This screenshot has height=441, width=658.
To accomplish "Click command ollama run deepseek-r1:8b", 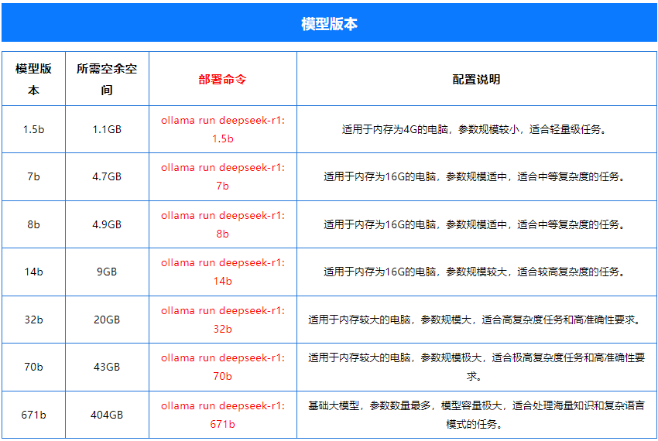I will click(223, 224).
